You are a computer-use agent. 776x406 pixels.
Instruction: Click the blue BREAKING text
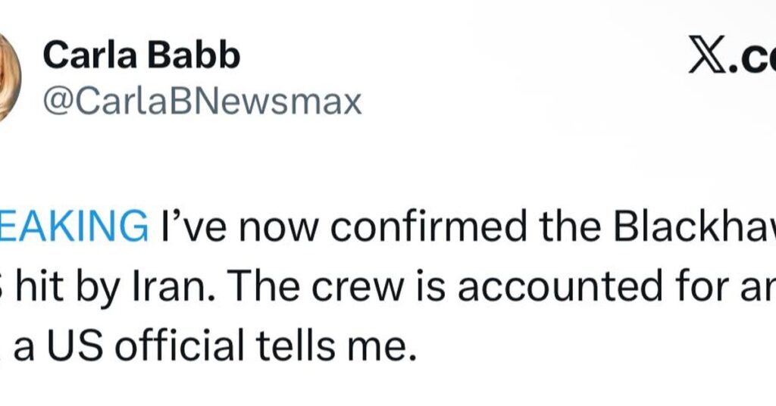[74, 226]
